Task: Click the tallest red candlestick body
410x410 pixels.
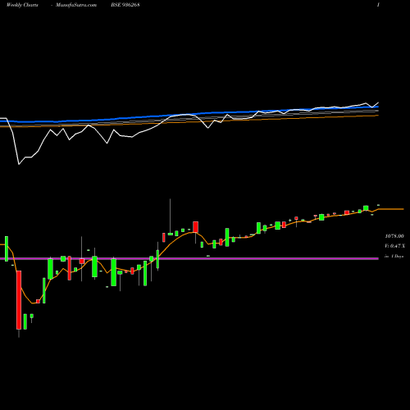Action: click(19, 300)
